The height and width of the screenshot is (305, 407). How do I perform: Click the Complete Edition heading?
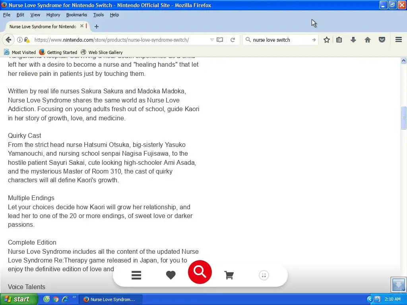(x=32, y=242)
